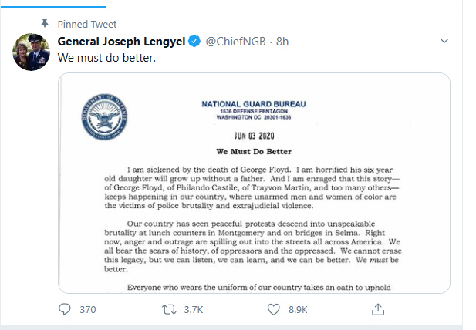Open General Joseph Lengyel's profile photo
This screenshot has height=330, width=476.
(31, 52)
